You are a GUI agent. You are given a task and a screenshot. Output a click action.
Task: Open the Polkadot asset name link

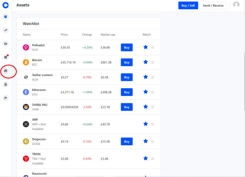(38, 45)
